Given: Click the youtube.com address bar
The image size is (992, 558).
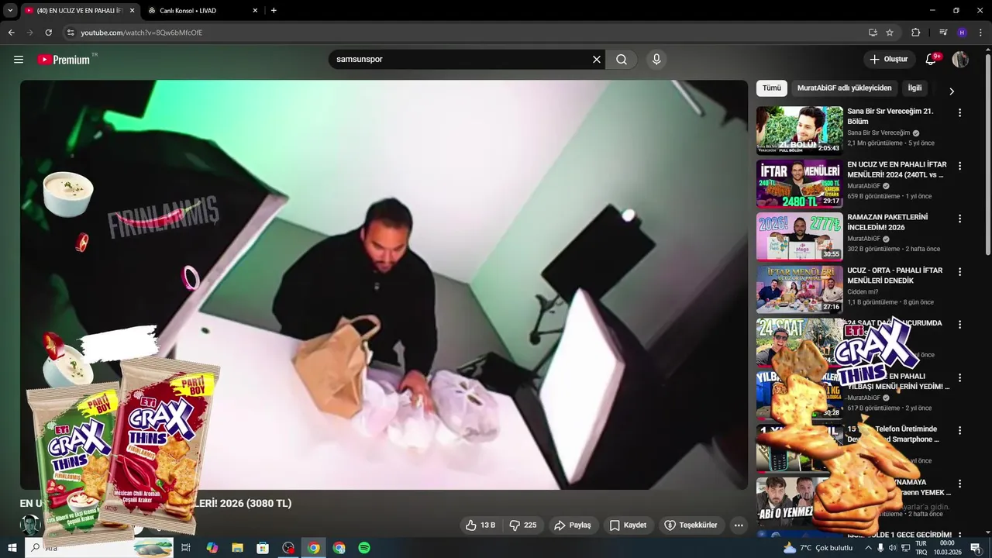Looking at the screenshot, I should [465, 33].
